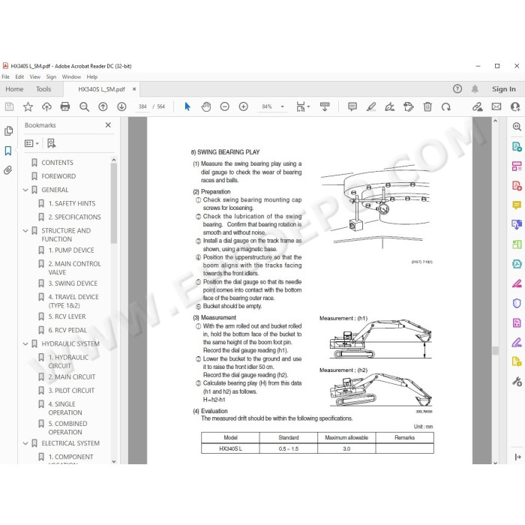Open Export PDF tool in right pane
525x525 pixels.
[517, 146]
